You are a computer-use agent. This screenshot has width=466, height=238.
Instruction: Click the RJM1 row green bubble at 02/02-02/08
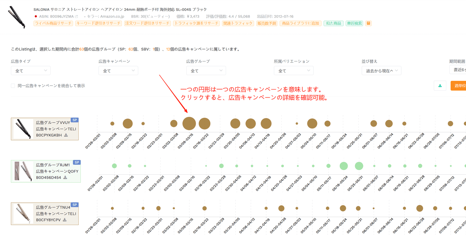pyautogui.click(x=114, y=166)
